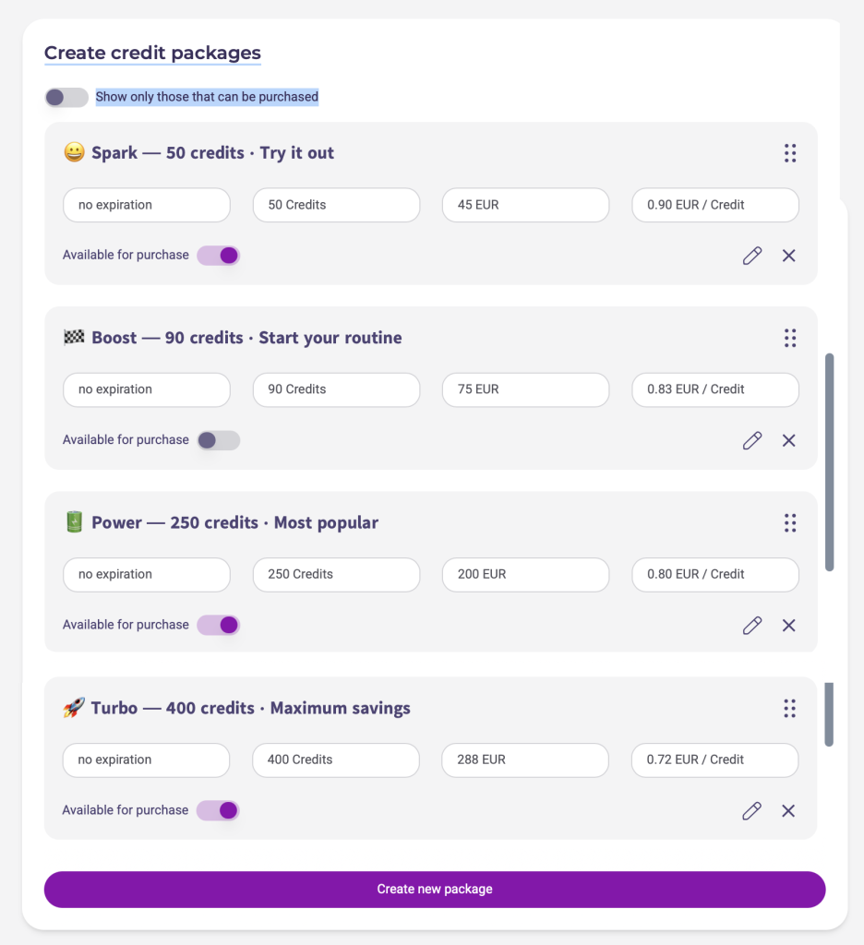The width and height of the screenshot is (864, 945).
Task: Click the Spark package drag handle dots
Action: pos(790,153)
